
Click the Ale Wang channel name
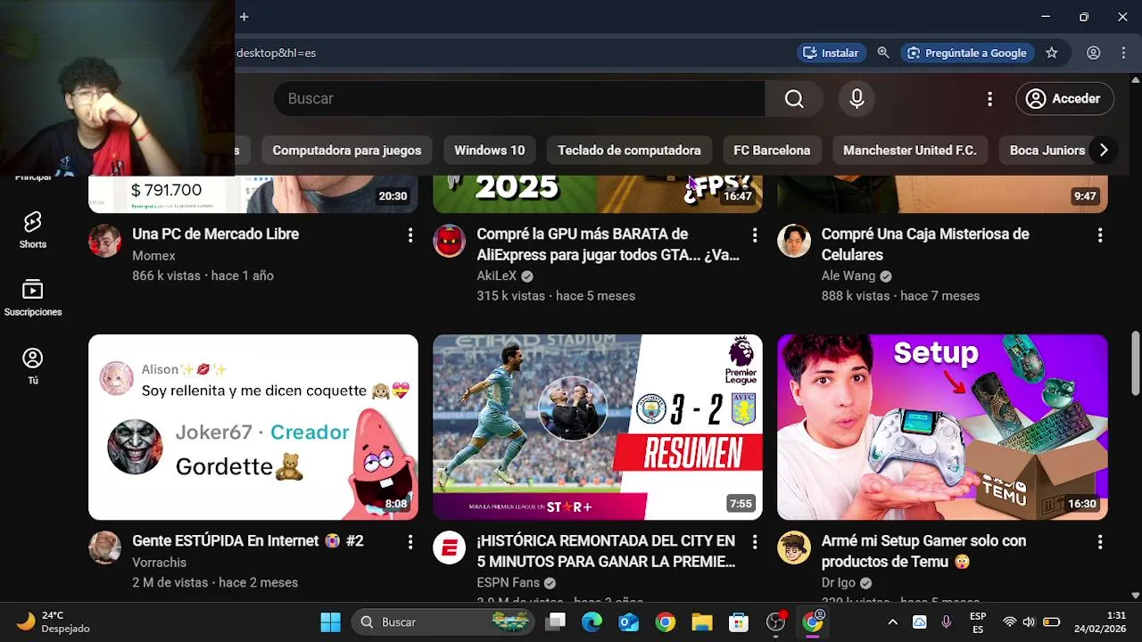[848, 276]
